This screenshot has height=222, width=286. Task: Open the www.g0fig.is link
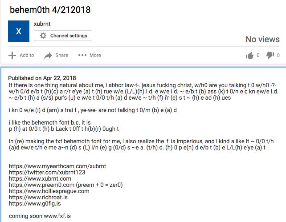click(35, 203)
